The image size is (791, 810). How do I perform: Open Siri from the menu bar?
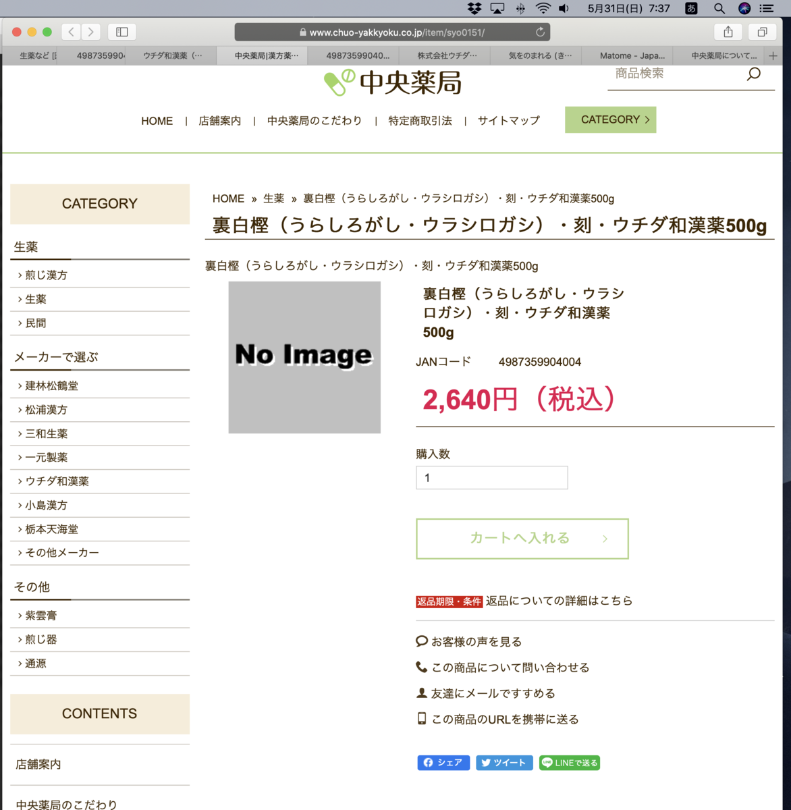[744, 8]
